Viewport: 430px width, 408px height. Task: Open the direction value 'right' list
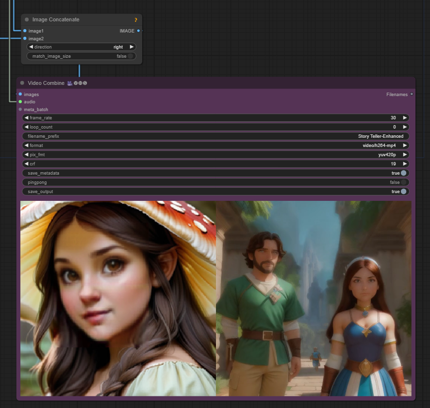pyautogui.click(x=118, y=47)
